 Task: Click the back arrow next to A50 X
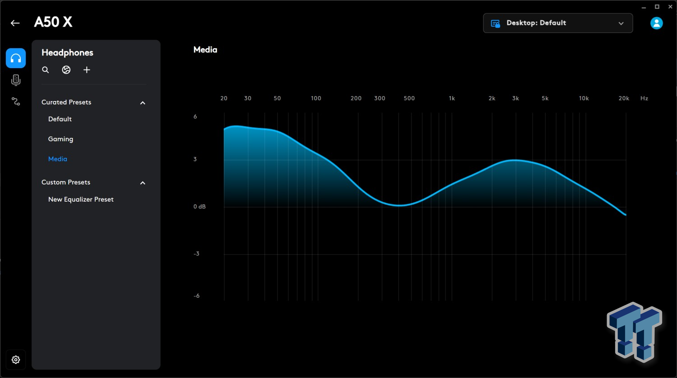point(15,23)
